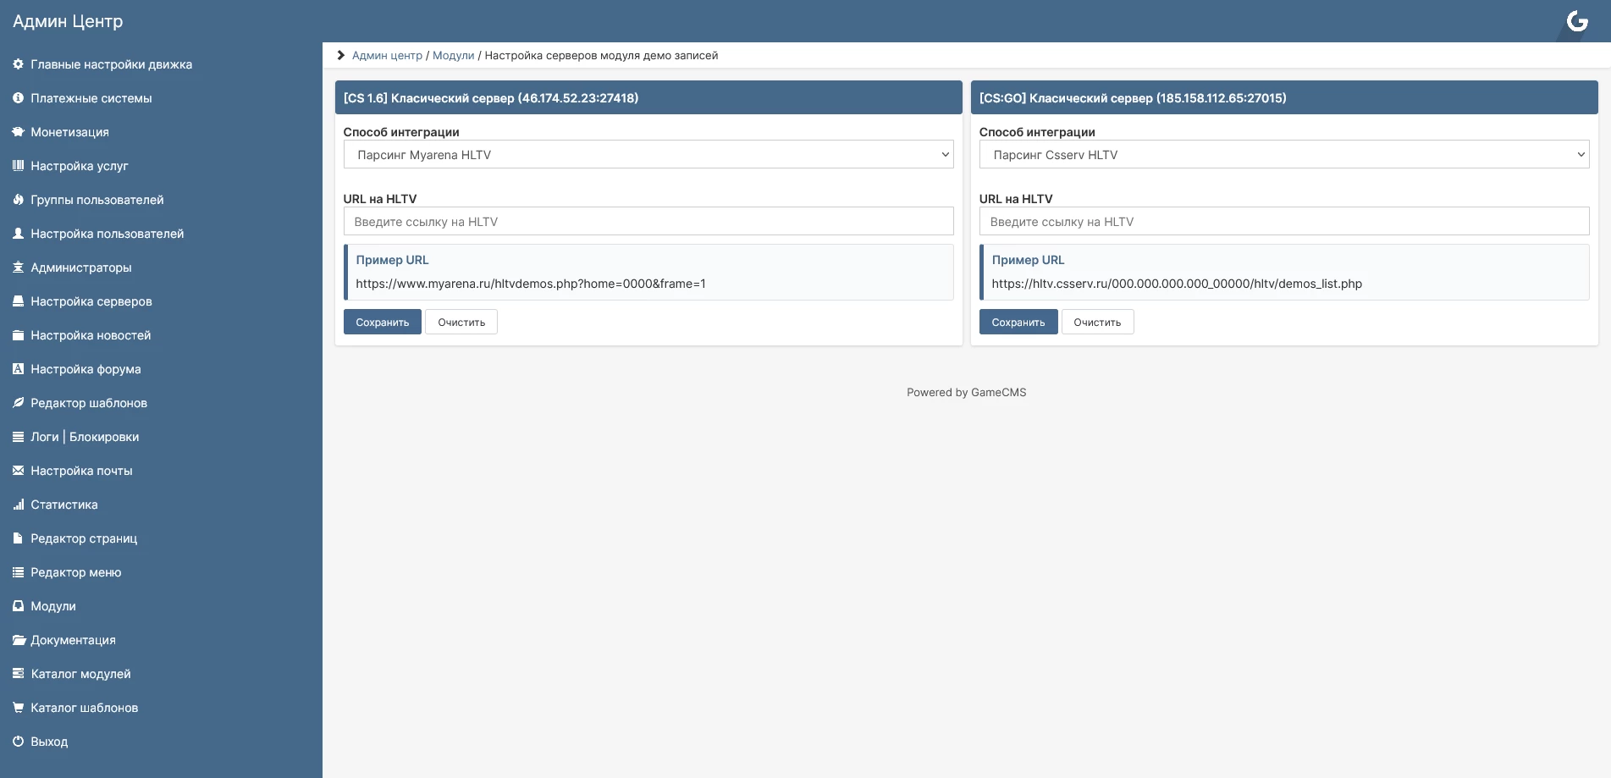Click the page icon beside Редактор страниц
The height and width of the screenshot is (778, 1611).
pyautogui.click(x=18, y=538)
